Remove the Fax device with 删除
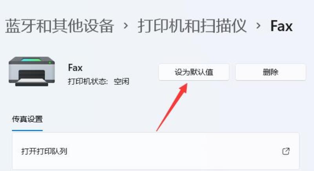The width and height of the screenshot is (314, 171). point(270,72)
